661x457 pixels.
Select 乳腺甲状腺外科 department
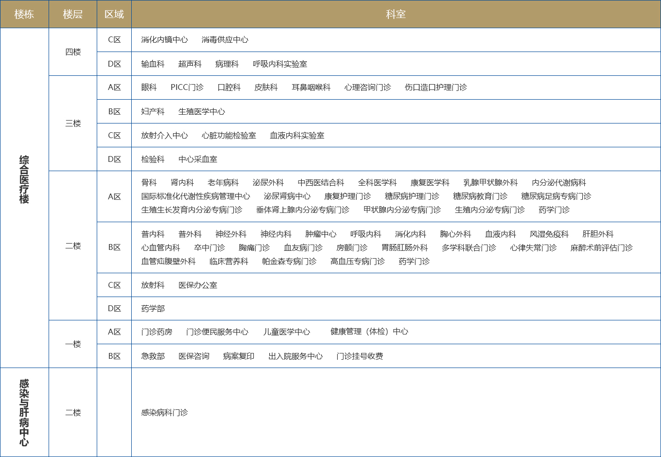point(490,183)
